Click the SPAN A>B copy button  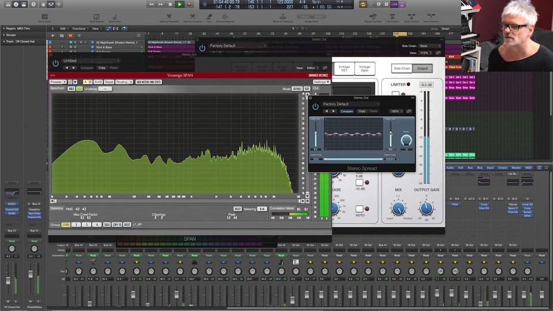point(98,82)
